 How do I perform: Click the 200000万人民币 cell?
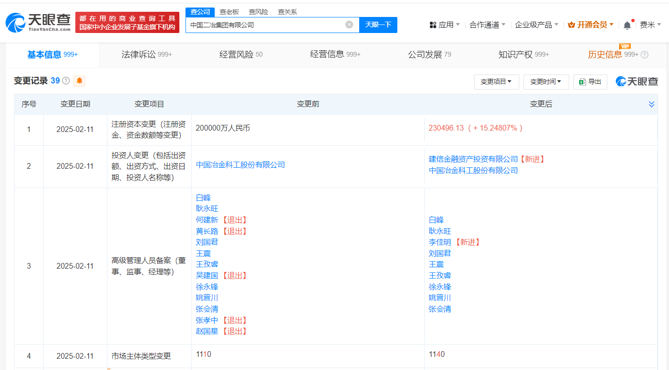pos(223,128)
